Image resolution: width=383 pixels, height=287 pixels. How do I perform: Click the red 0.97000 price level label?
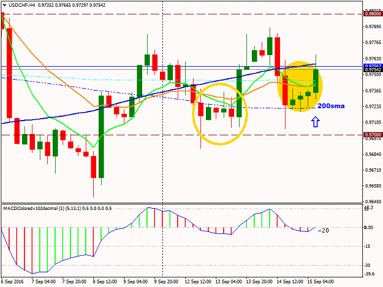[x=373, y=135]
